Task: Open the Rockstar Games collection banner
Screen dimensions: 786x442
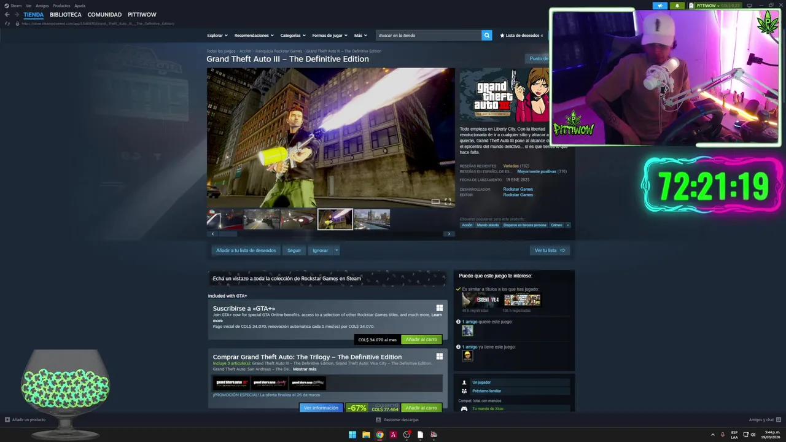Action: 327,278
